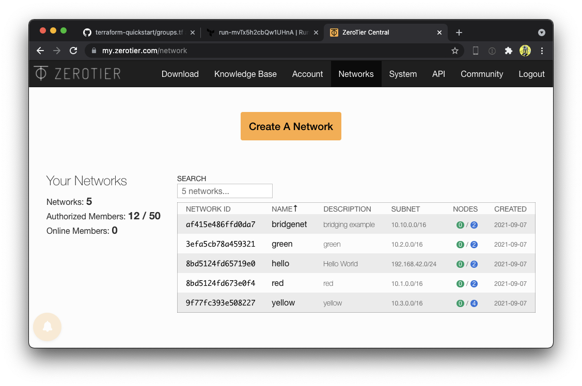Screen dimensions: 582x386
Task: Click the green row total nodes badge 2
Action: [x=474, y=245]
